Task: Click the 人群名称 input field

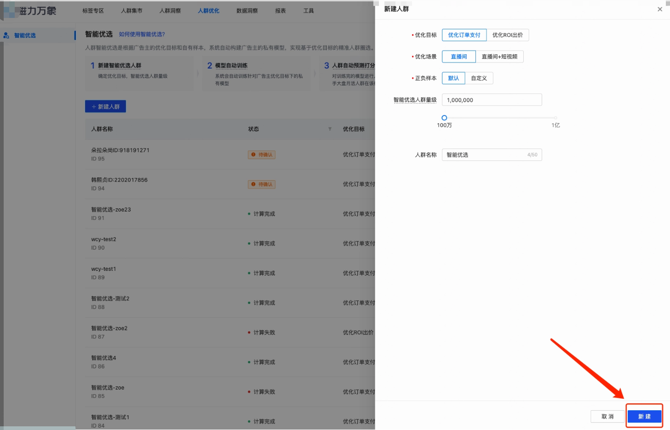Action: click(492, 155)
